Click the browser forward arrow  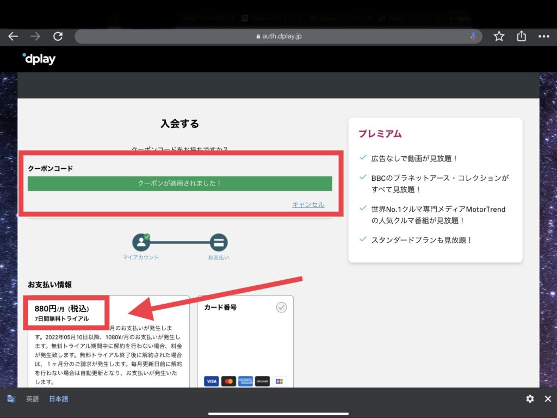tap(35, 36)
